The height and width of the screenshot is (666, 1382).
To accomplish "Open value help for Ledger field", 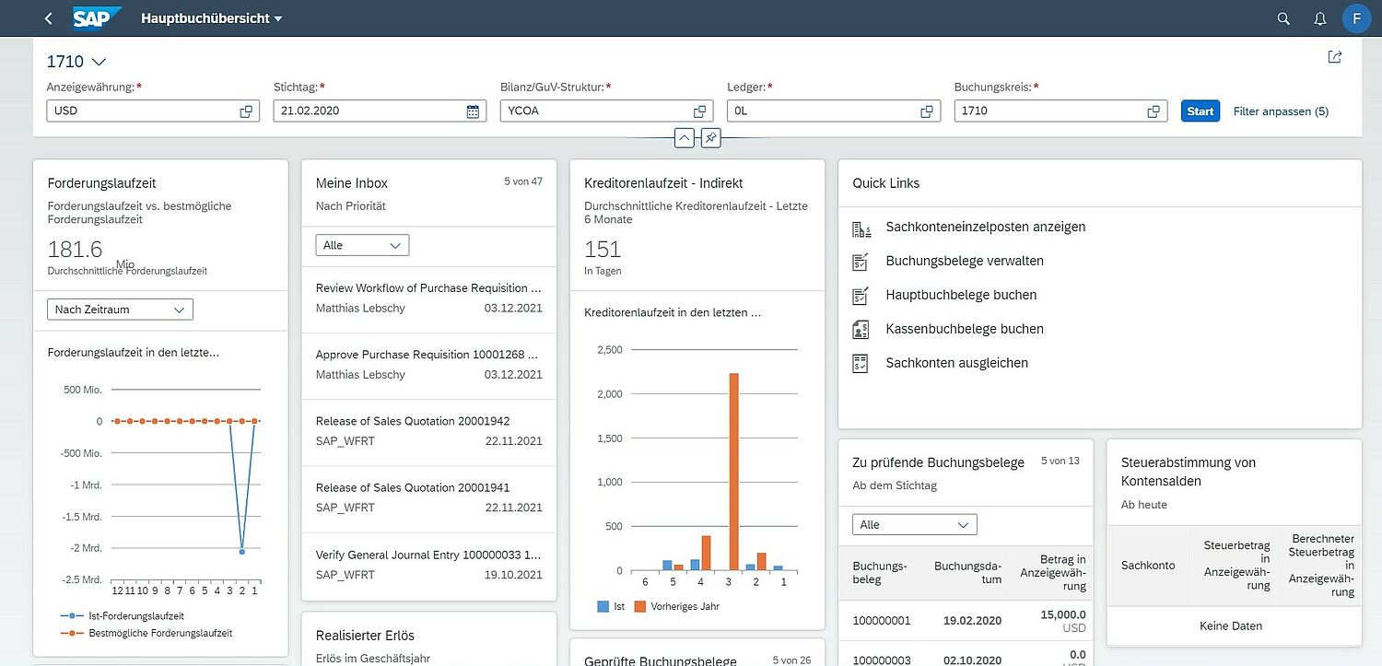I will pos(927,111).
